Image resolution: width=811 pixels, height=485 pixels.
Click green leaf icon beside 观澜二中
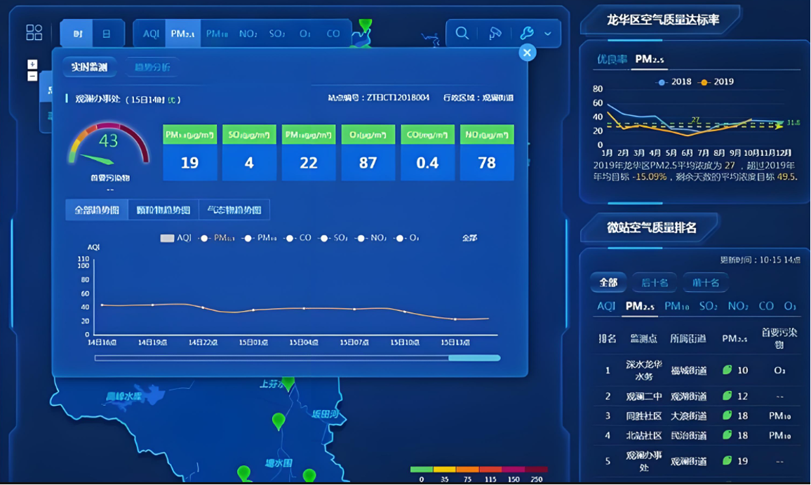(728, 396)
